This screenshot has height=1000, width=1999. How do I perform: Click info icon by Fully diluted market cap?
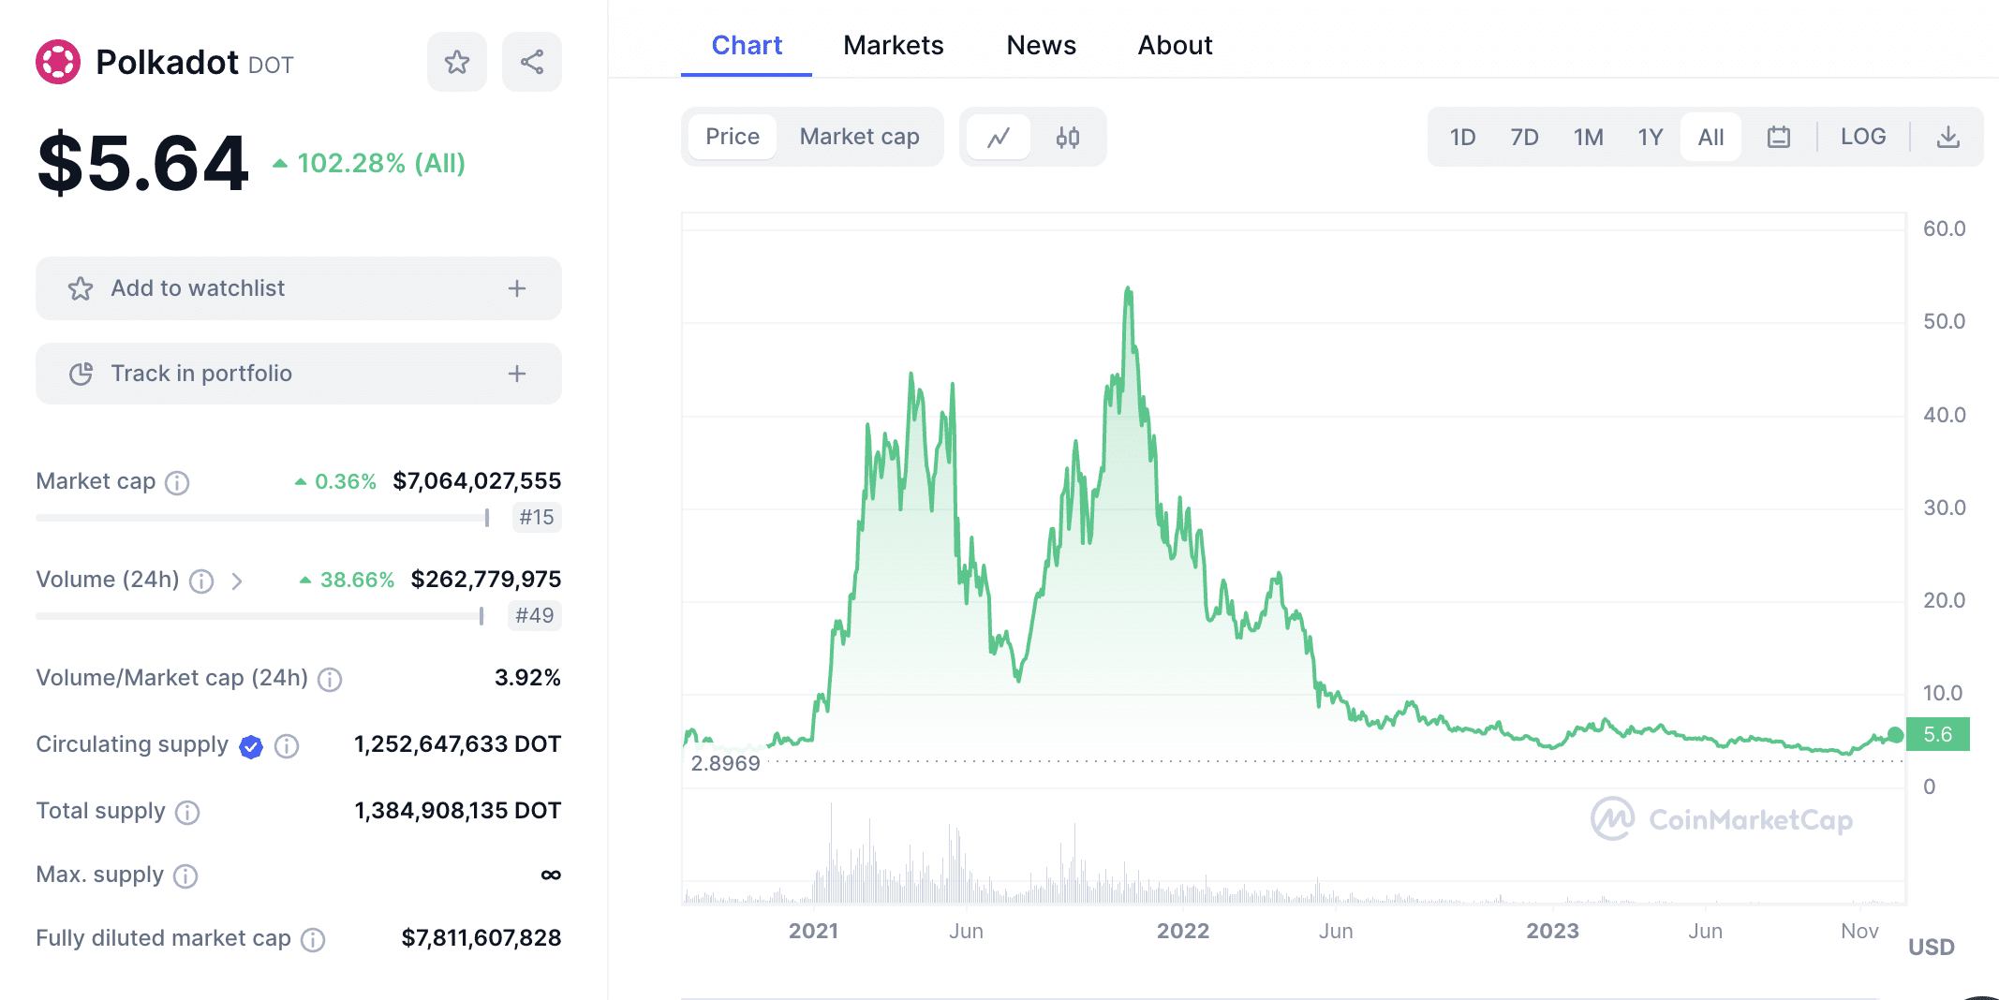[313, 939]
